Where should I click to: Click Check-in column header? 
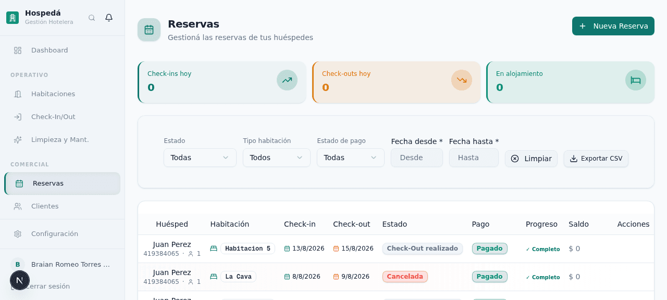(x=300, y=224)
